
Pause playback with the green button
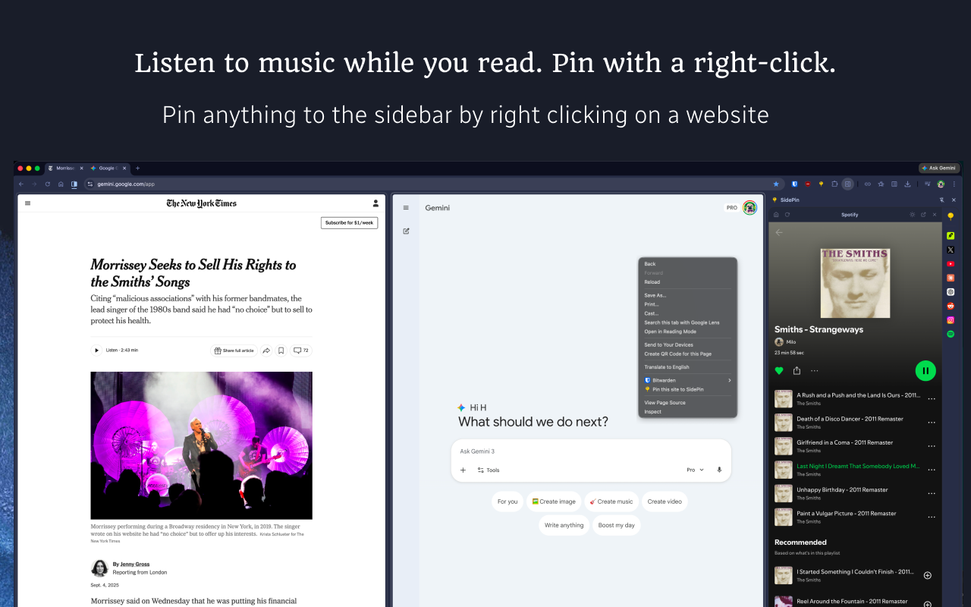tap(925, 370)
